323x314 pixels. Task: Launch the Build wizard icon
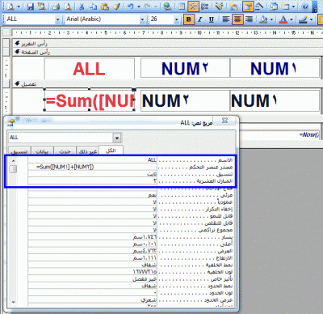tap(260, 6)
